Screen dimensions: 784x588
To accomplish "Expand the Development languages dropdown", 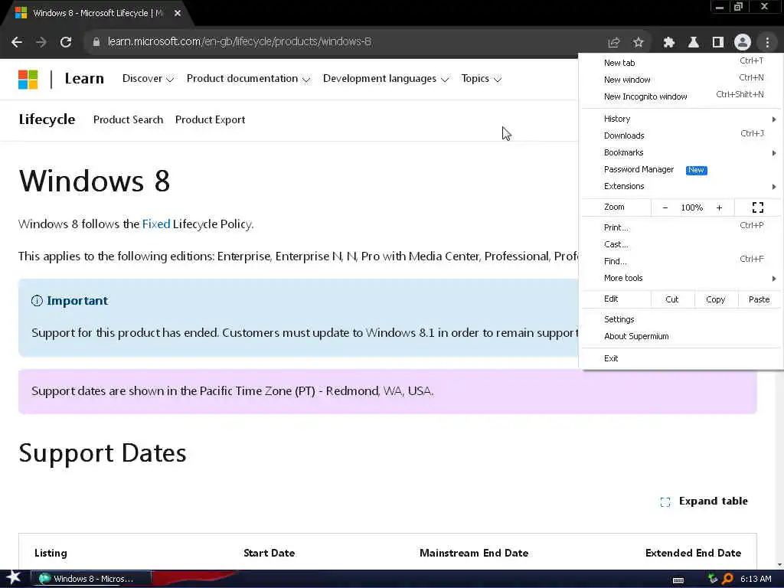I will [386, 79].
